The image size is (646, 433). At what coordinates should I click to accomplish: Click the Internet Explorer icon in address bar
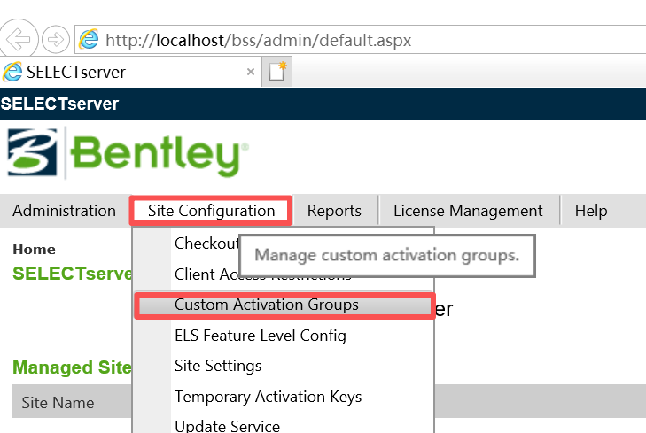[90, 40]
